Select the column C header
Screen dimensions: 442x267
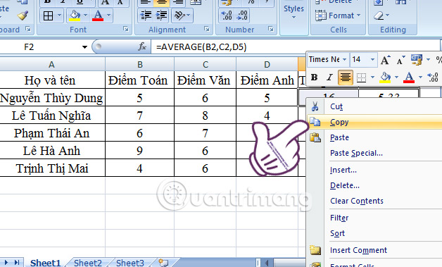[x=206, y=64]
